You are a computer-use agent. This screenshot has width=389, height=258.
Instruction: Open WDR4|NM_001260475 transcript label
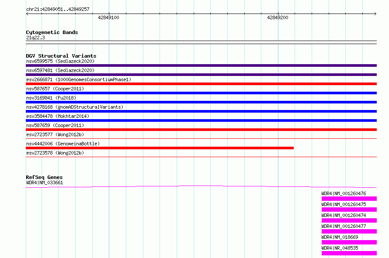344,204
